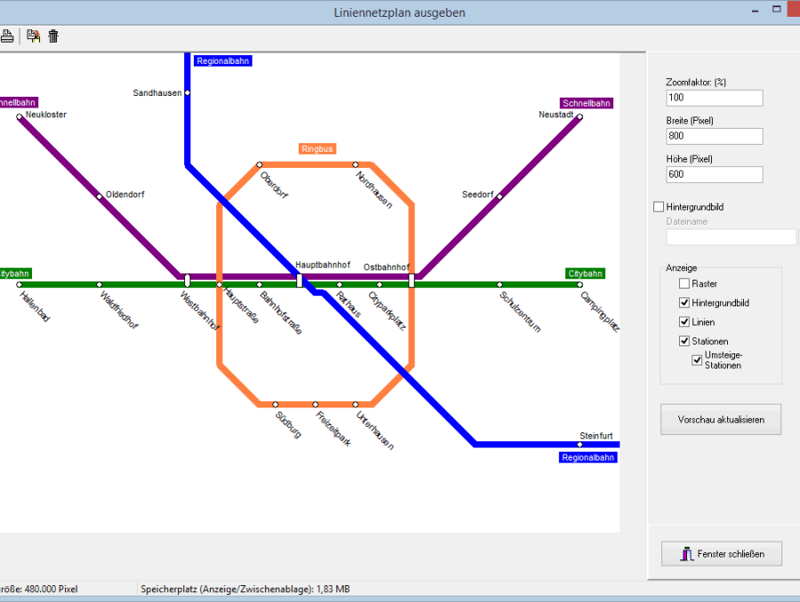The image size is (800, 602).
Task: Click the Ostbahnhof interchange station marker
Action: click(x=412, y=281)
